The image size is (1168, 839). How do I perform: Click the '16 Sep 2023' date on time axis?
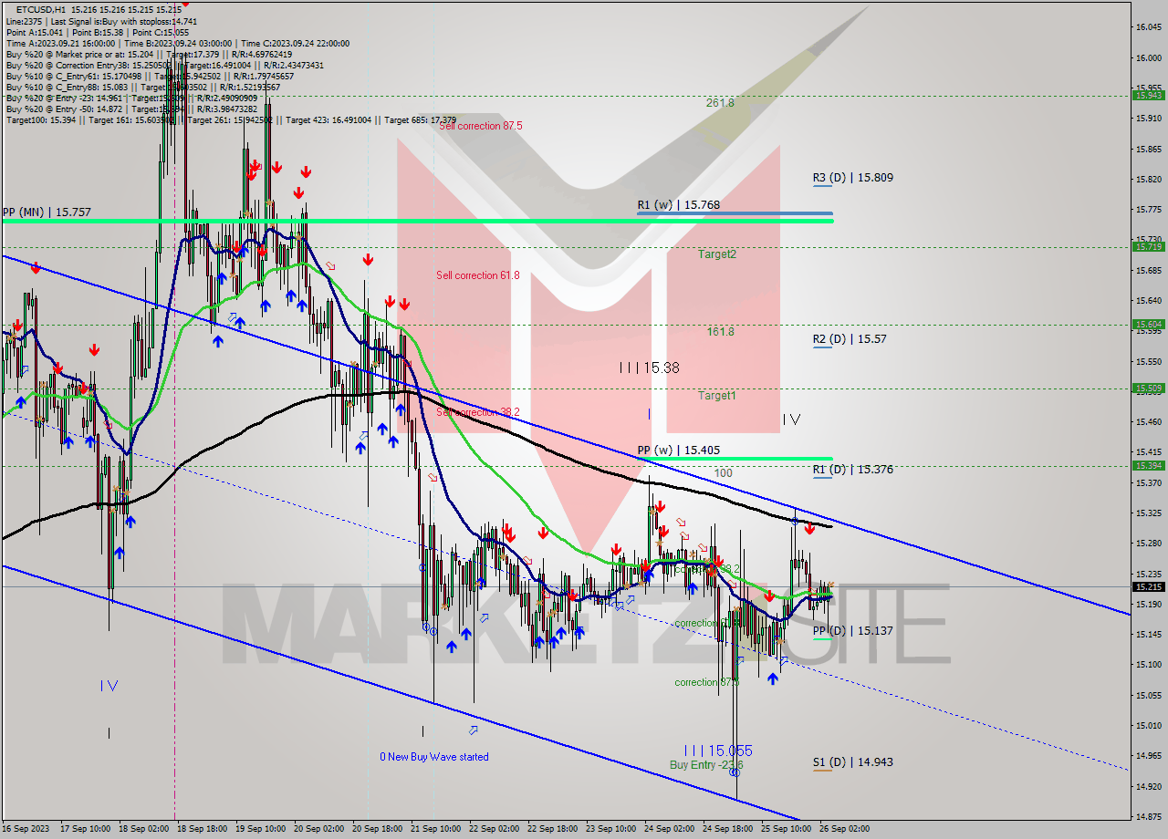click(25, 829)
